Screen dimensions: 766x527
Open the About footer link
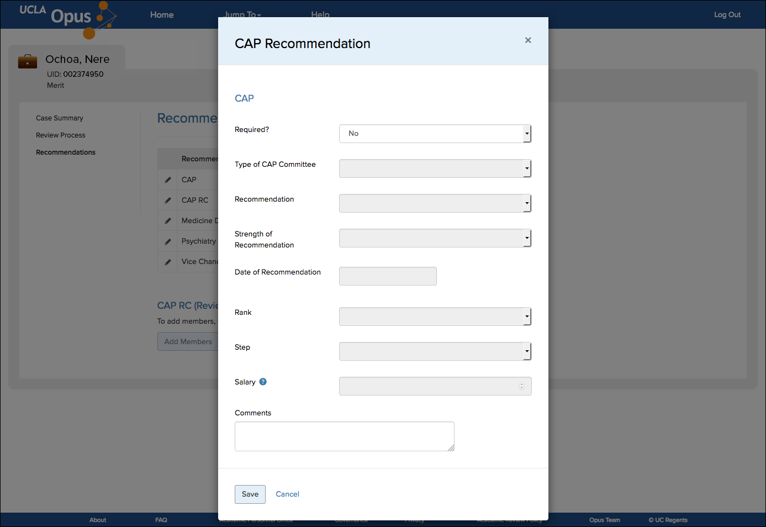[x=98, y=520]
